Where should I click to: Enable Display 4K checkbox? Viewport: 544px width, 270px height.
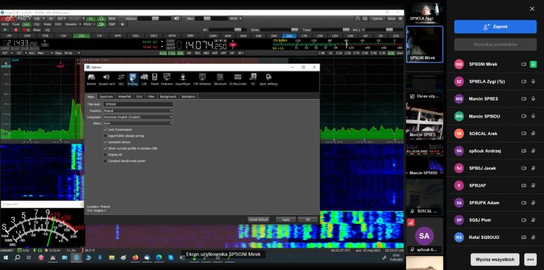(x=105, y=155)
